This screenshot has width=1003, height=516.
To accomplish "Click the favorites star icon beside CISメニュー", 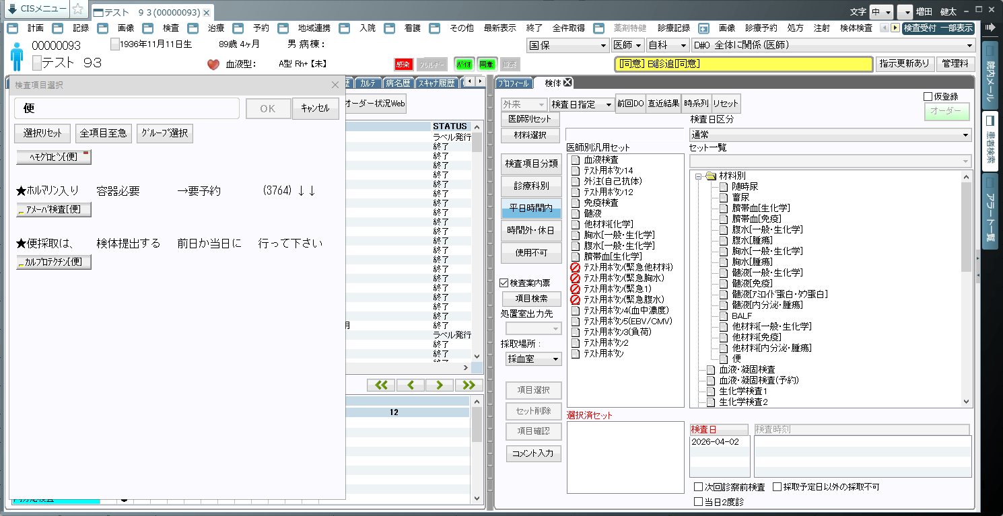I will 78,9.
